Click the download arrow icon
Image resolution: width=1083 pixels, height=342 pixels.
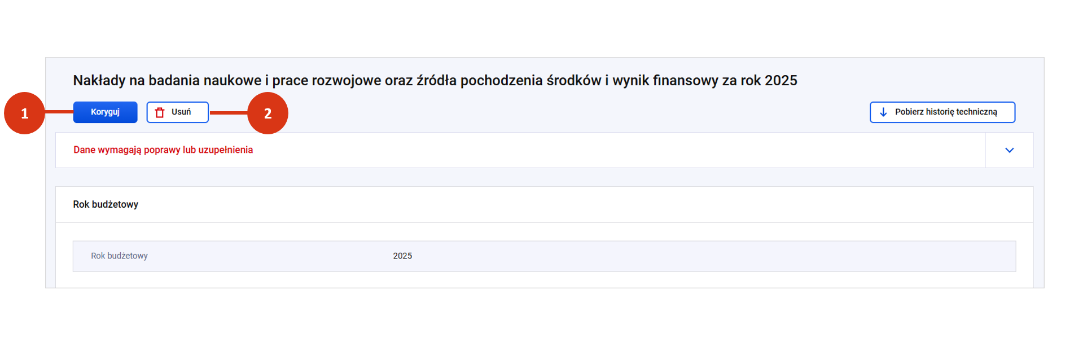pos(883,112)
